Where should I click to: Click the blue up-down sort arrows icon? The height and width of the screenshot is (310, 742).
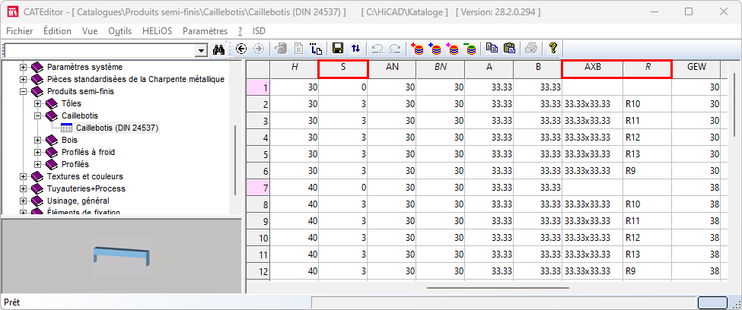coord(355,48)
